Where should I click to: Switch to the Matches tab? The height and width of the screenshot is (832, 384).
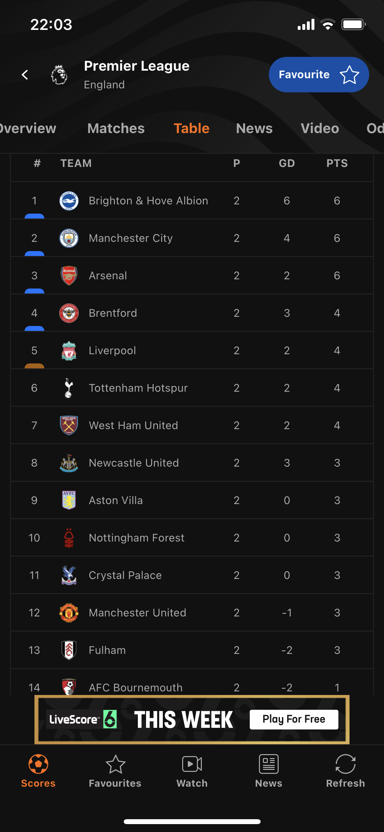point(116,128)
